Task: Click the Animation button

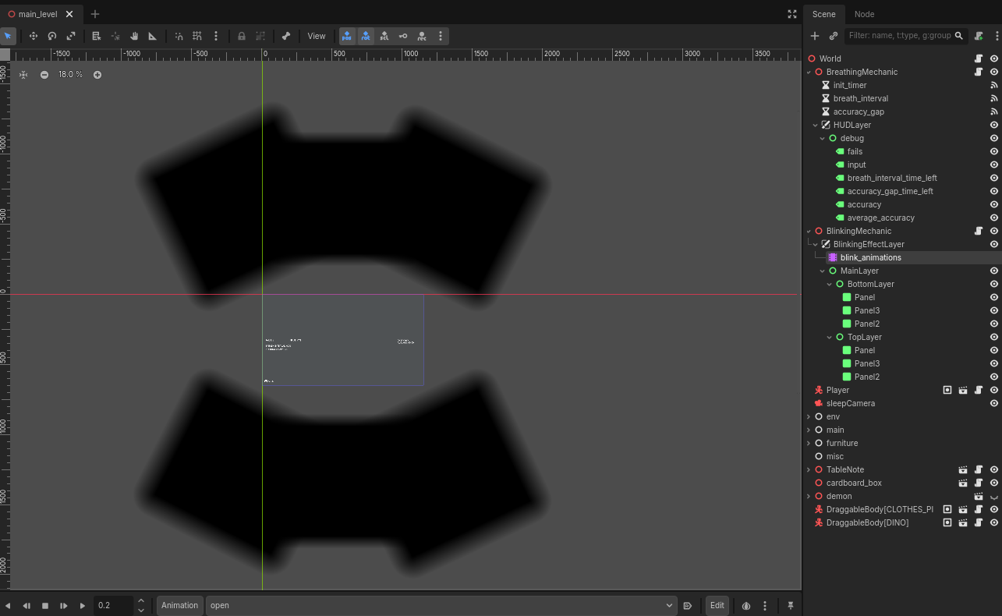Action: click(x=179, y=605)
